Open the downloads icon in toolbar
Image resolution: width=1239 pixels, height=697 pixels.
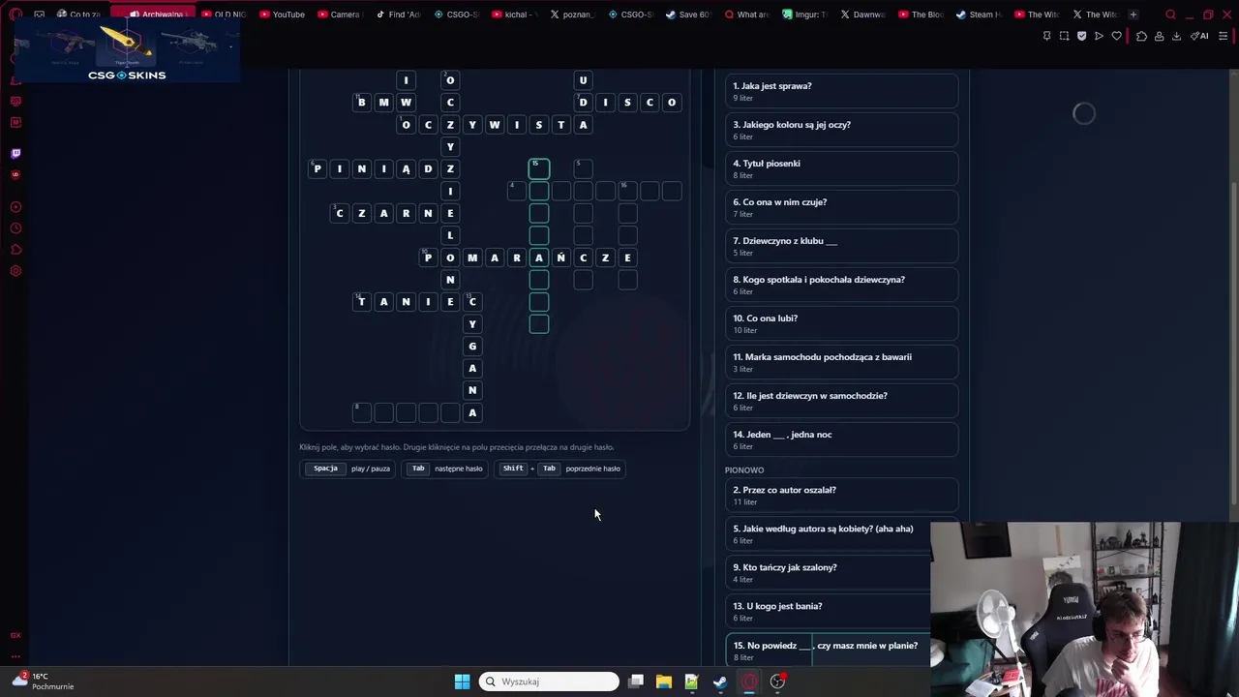click(1176, 36)
